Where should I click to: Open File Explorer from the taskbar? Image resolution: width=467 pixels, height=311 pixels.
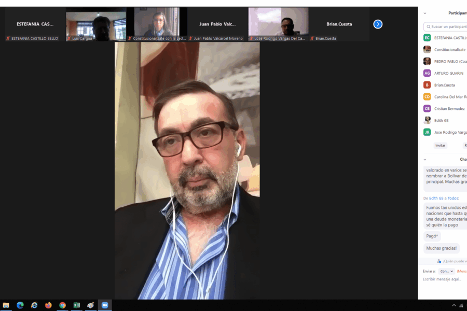pos(6,305)
